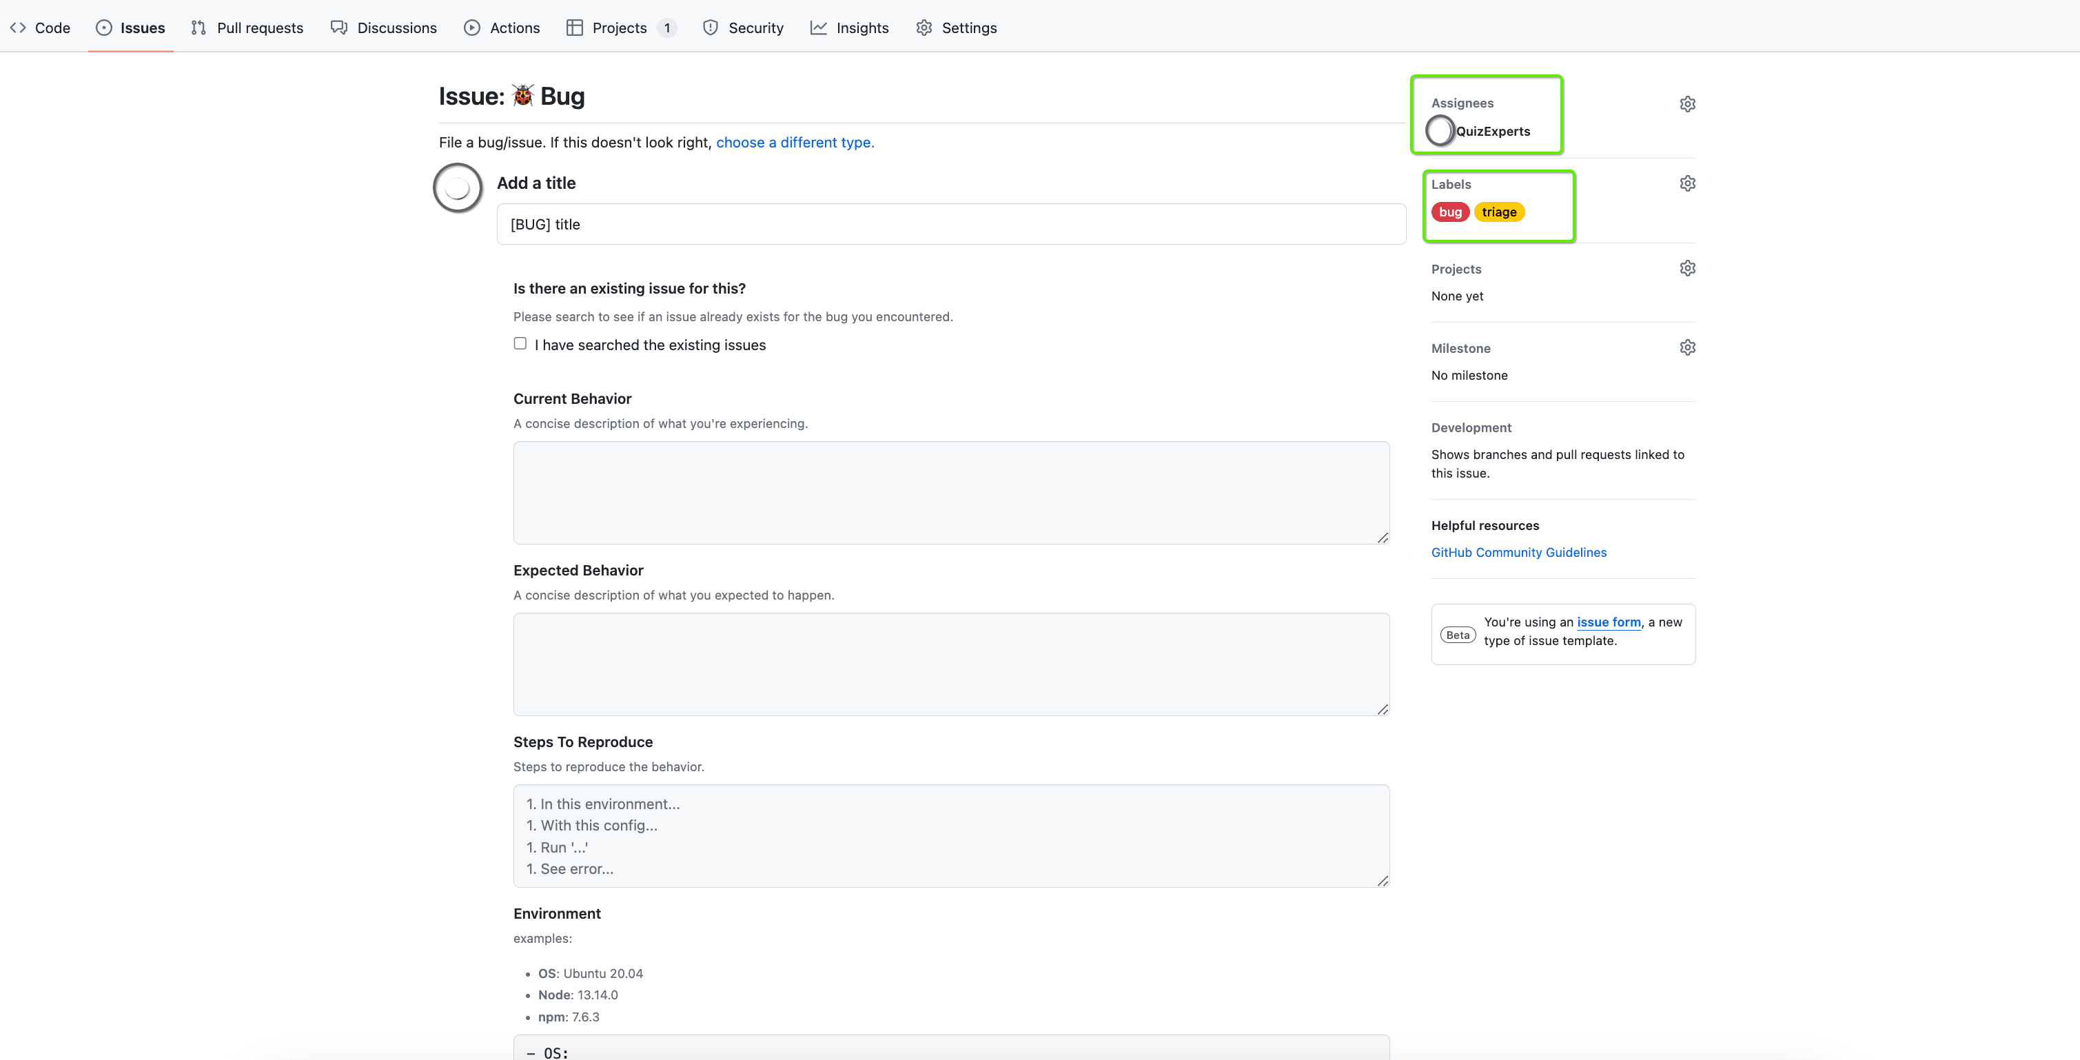This screenshot has width=2080, height=1060.
Task: Open GitHub Community Guidelines link
Action: (x=1518, y=552)
